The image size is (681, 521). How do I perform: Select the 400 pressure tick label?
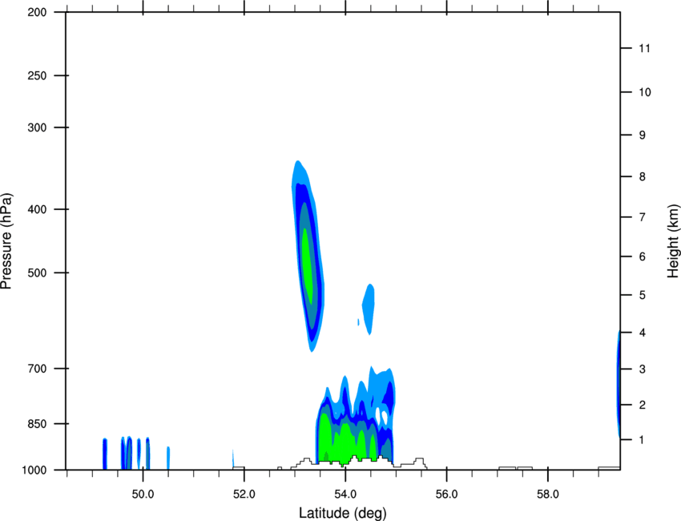click(37, 209)
